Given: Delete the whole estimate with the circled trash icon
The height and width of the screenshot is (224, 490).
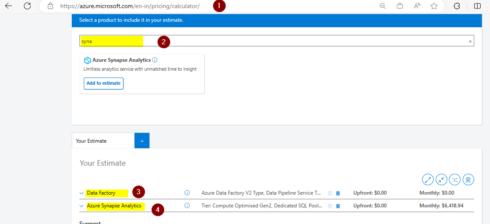Looking at the screenshot, I should tap(469, 180).
